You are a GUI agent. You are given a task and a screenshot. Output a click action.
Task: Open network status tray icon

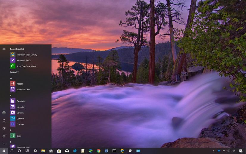click(229, 151)
